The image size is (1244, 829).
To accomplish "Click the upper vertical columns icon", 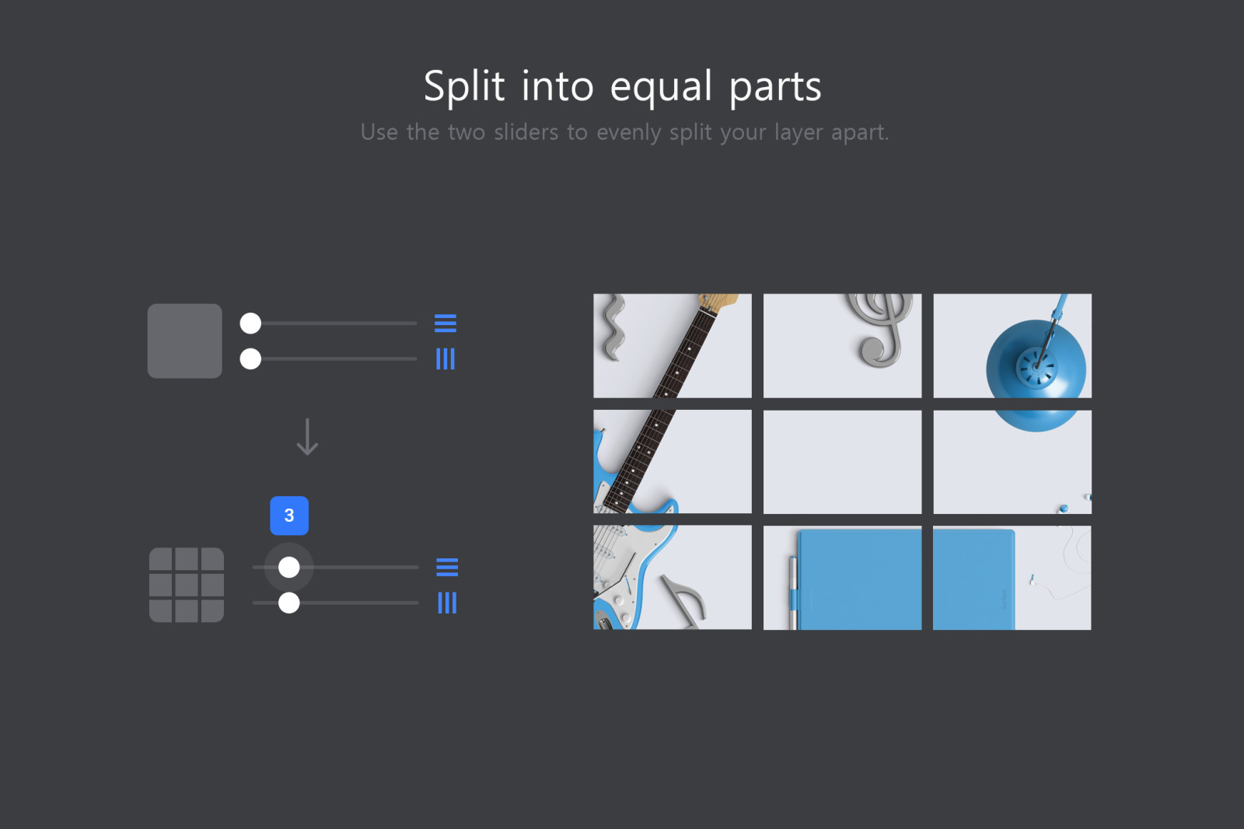I will click(446, 359).
